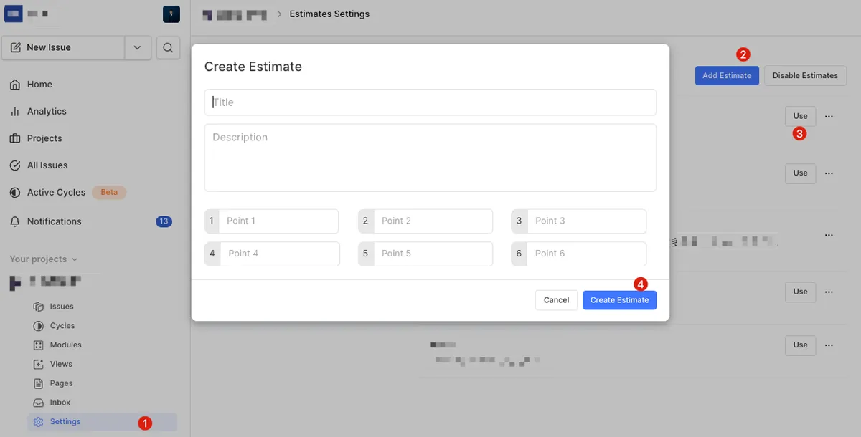The image size is (861, 437).
Task: Select project Settings menu item
Action: pos(65,422)
